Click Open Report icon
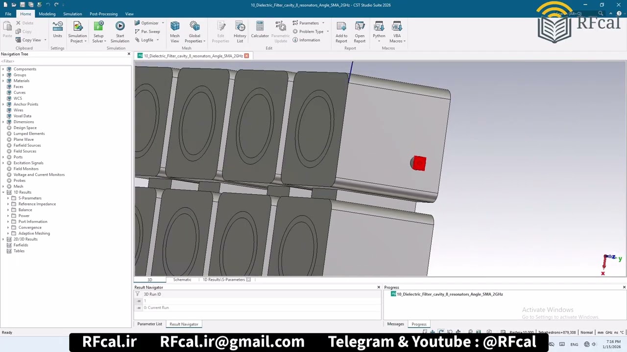 tap(360, 32)
